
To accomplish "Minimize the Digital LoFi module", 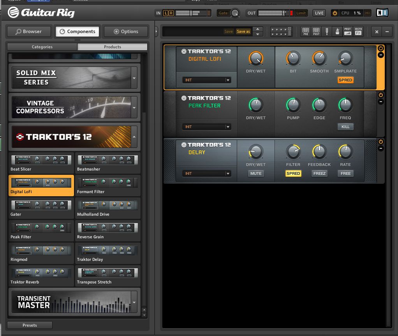I will pyautogui.click(x=381, y=55).
